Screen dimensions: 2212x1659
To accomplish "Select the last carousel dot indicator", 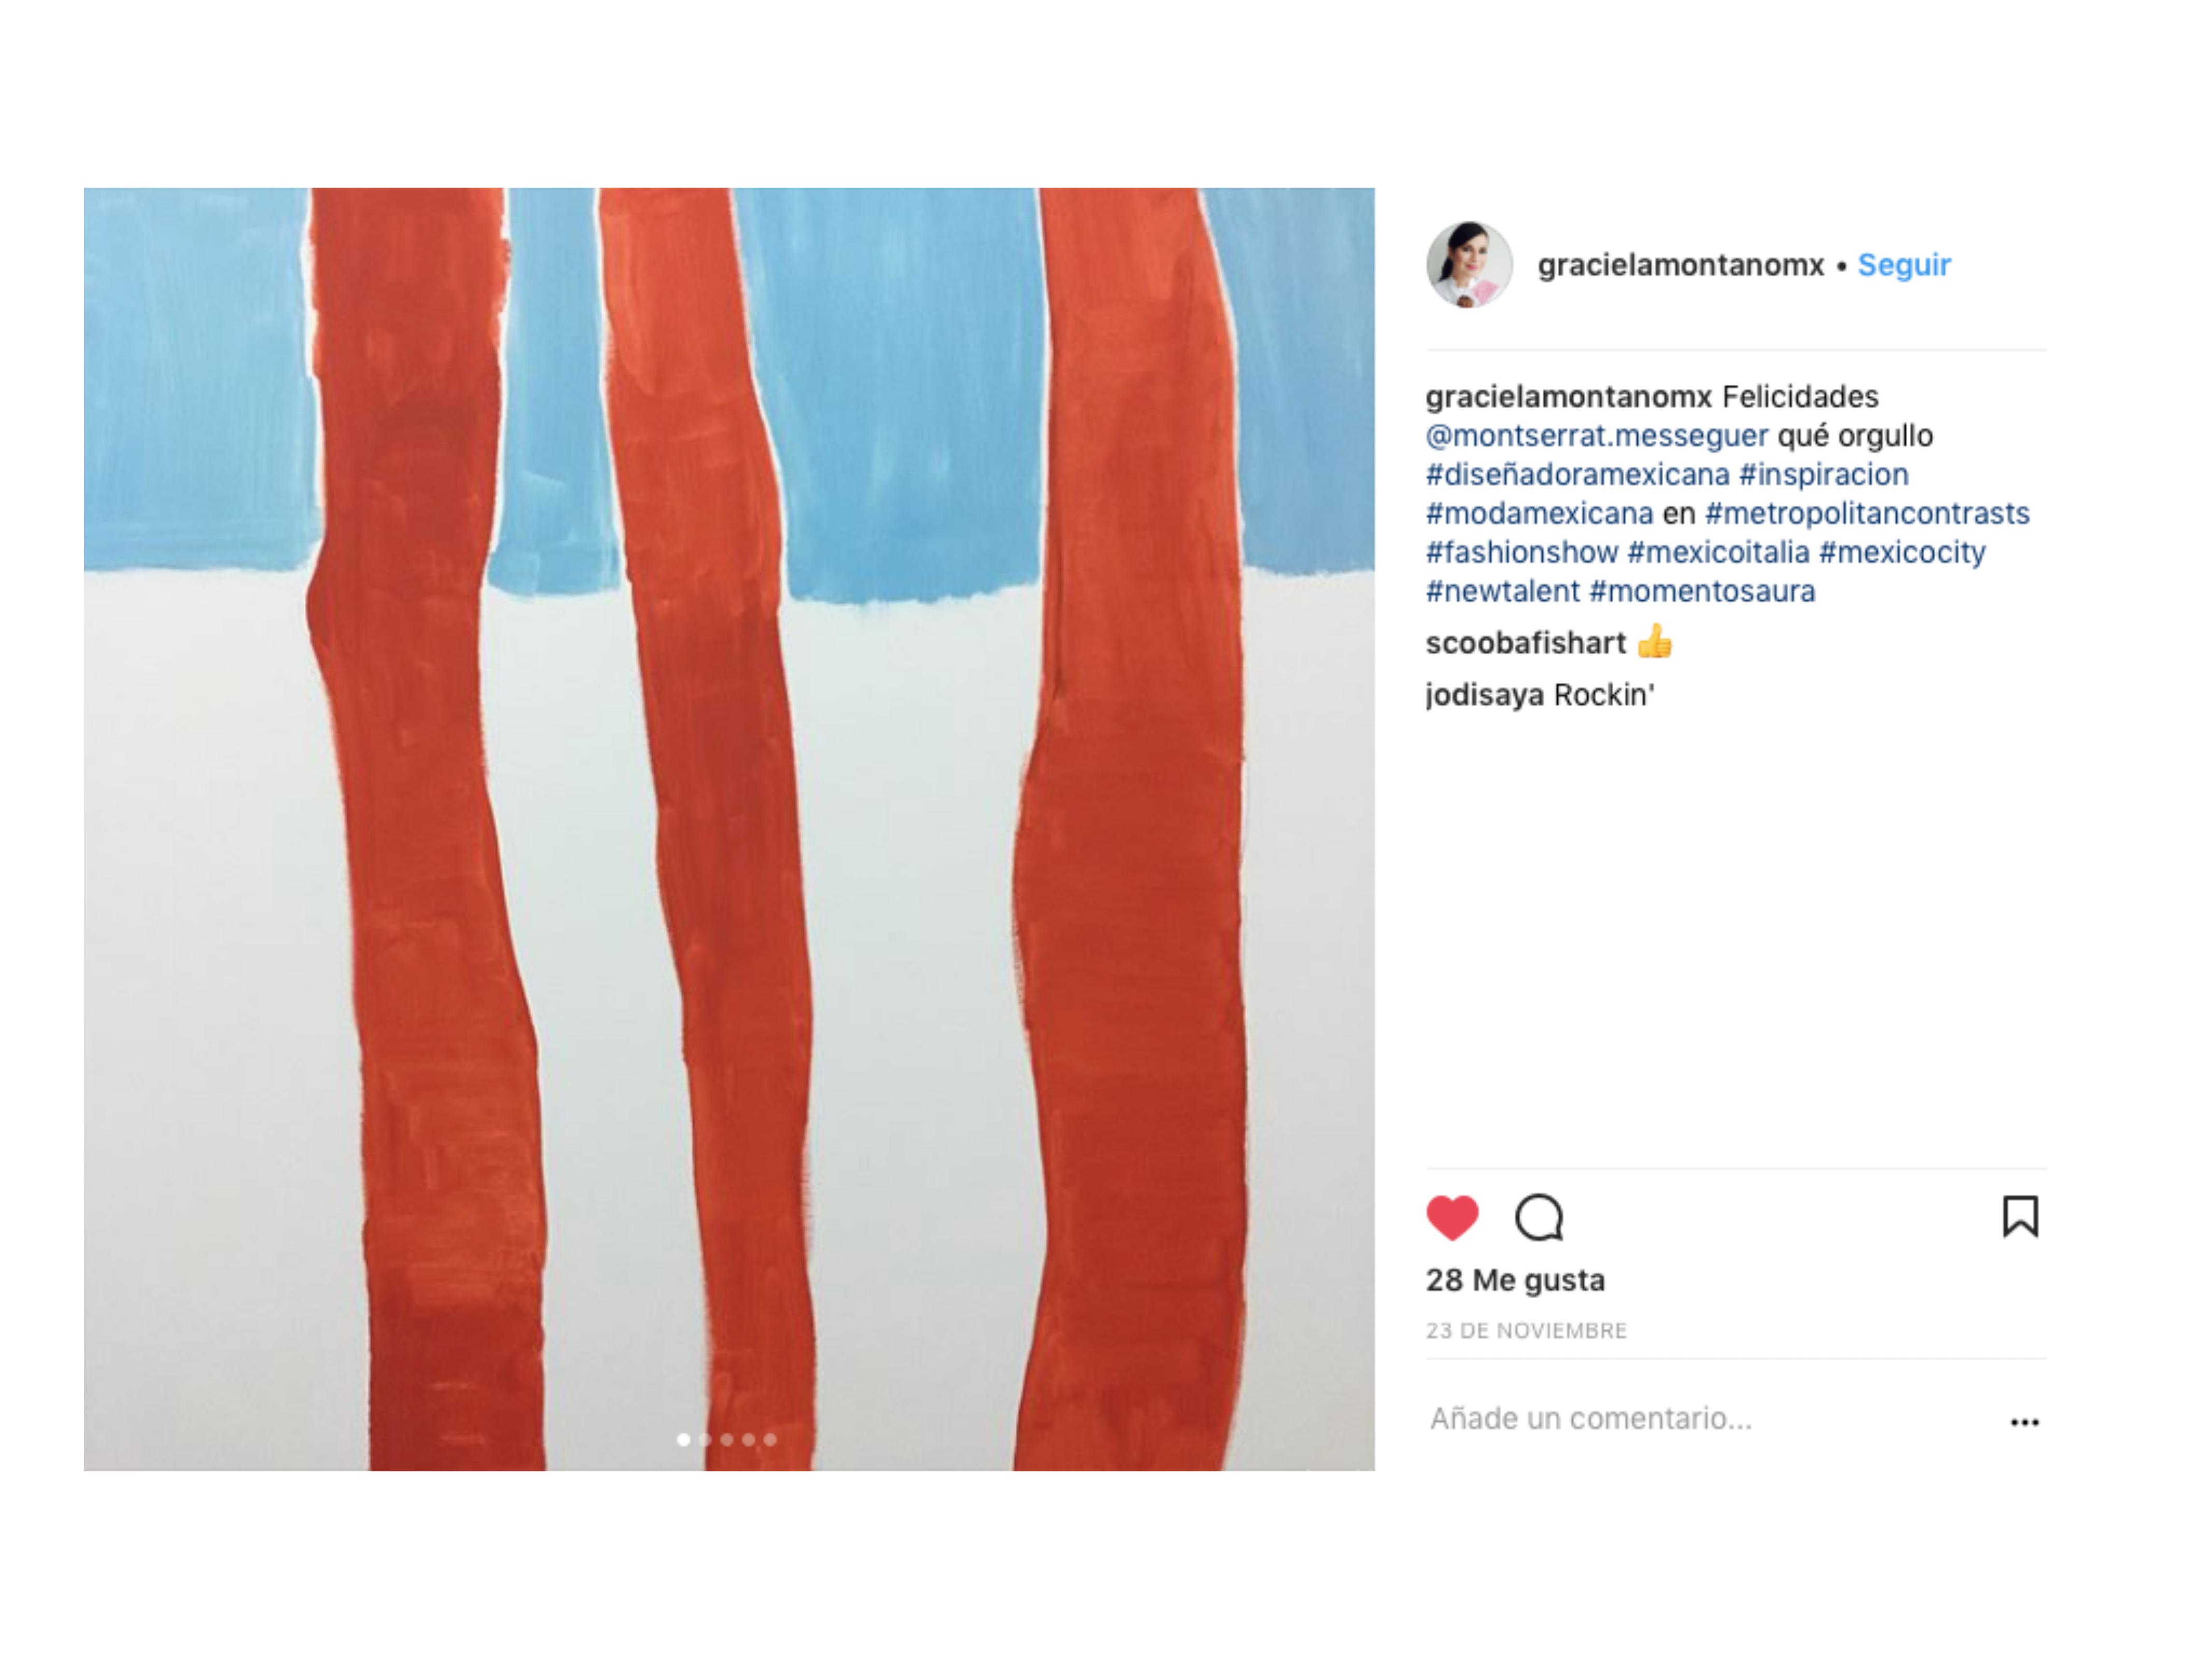I will (x=770, y=1440).
